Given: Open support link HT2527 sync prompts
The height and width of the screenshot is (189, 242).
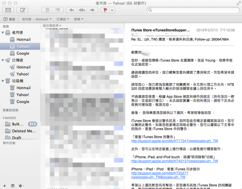Looking at the screenshot, I should coord(160,173).
